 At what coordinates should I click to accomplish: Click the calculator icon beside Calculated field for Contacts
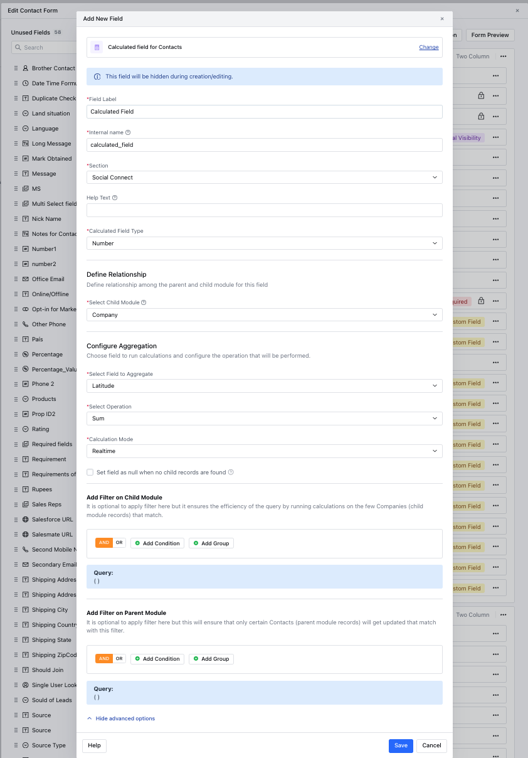click(x=97, y=47)
